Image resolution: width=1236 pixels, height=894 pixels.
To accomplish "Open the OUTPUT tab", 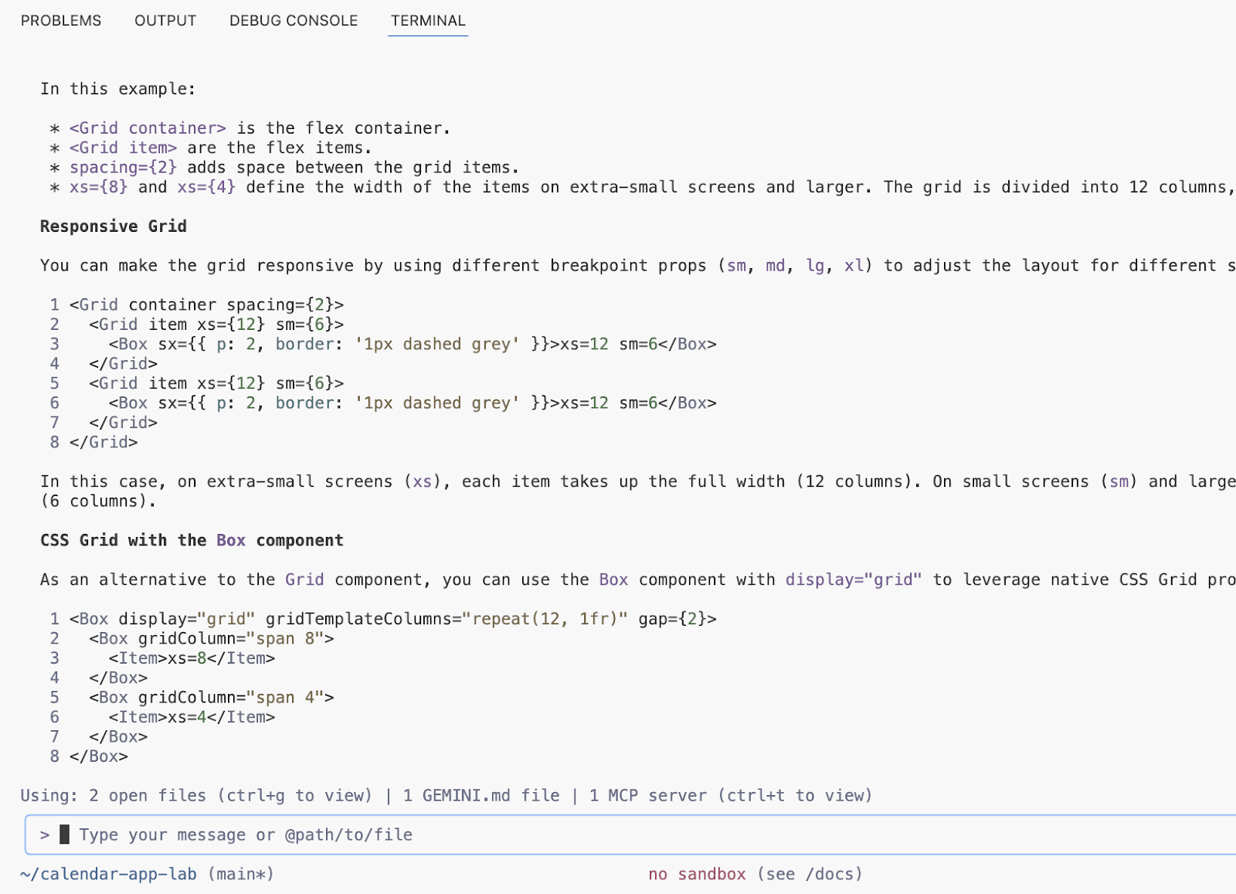I will point(165,21).
